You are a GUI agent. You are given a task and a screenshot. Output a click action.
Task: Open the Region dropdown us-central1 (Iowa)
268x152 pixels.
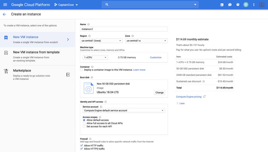(x=101, y=41)
